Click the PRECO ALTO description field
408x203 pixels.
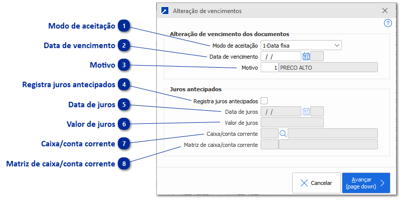[x=328, y=67]
